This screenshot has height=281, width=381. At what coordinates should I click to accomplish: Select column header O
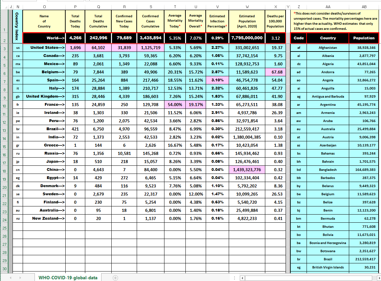[44, 7]
